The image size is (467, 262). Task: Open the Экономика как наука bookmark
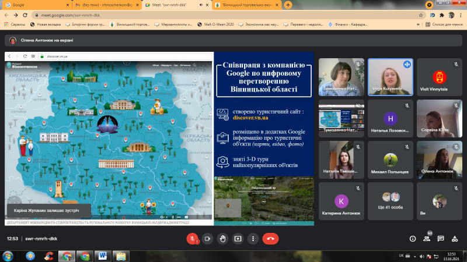(x=259, y=24)
